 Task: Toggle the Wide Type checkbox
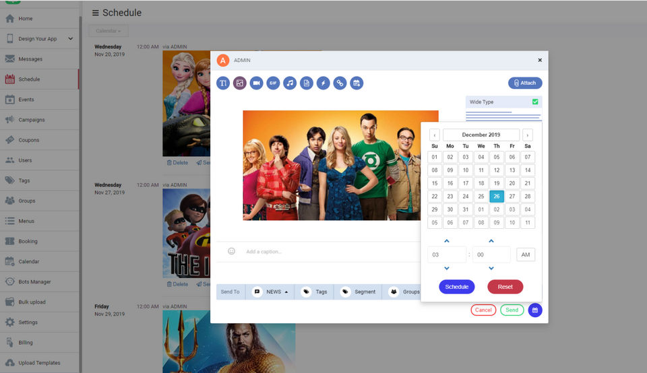coord(535,102)
